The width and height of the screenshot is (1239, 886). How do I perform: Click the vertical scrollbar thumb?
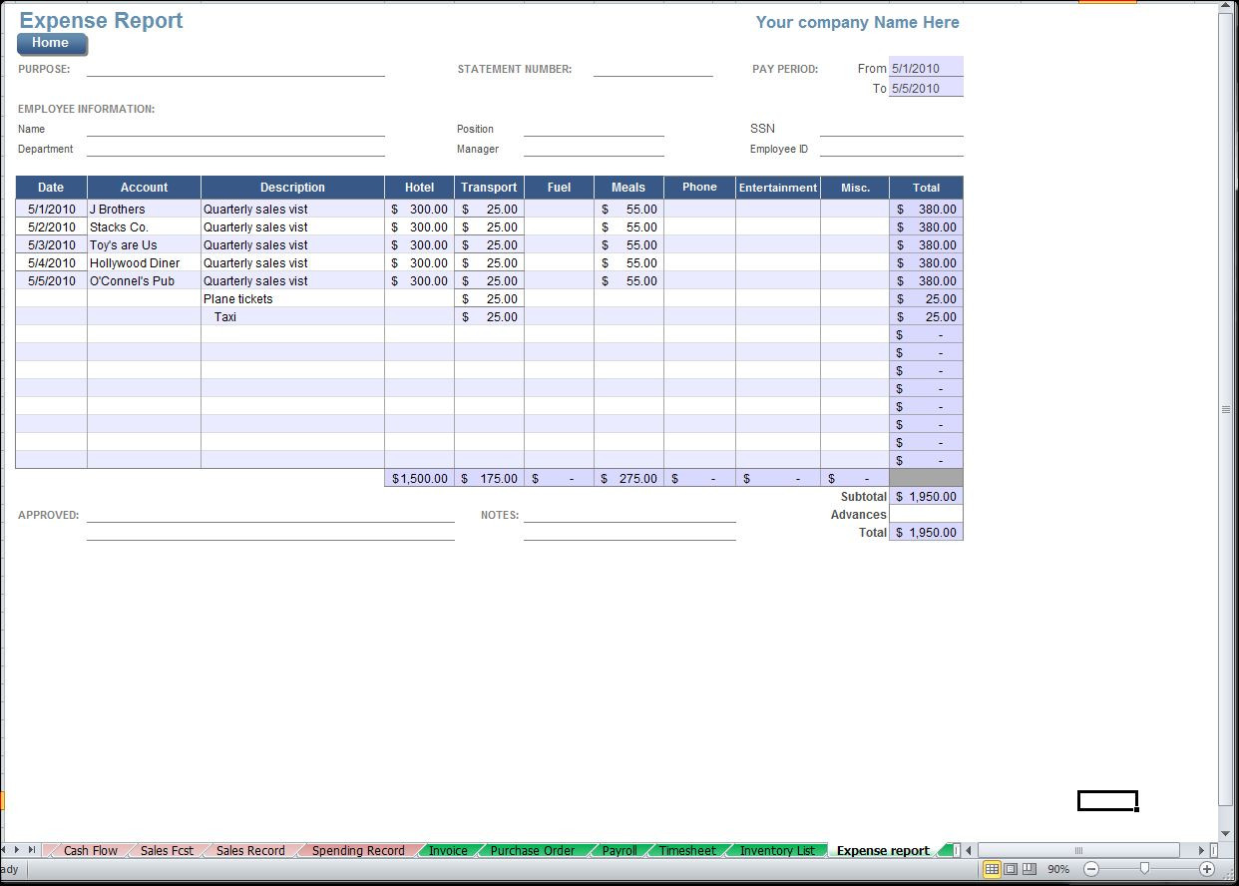pos(1226,409)
